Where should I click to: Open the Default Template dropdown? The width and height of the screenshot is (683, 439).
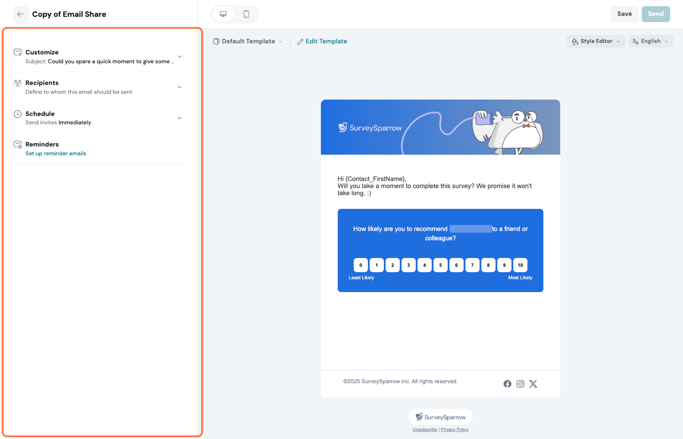pyautogui.click(x=248, y=42)
